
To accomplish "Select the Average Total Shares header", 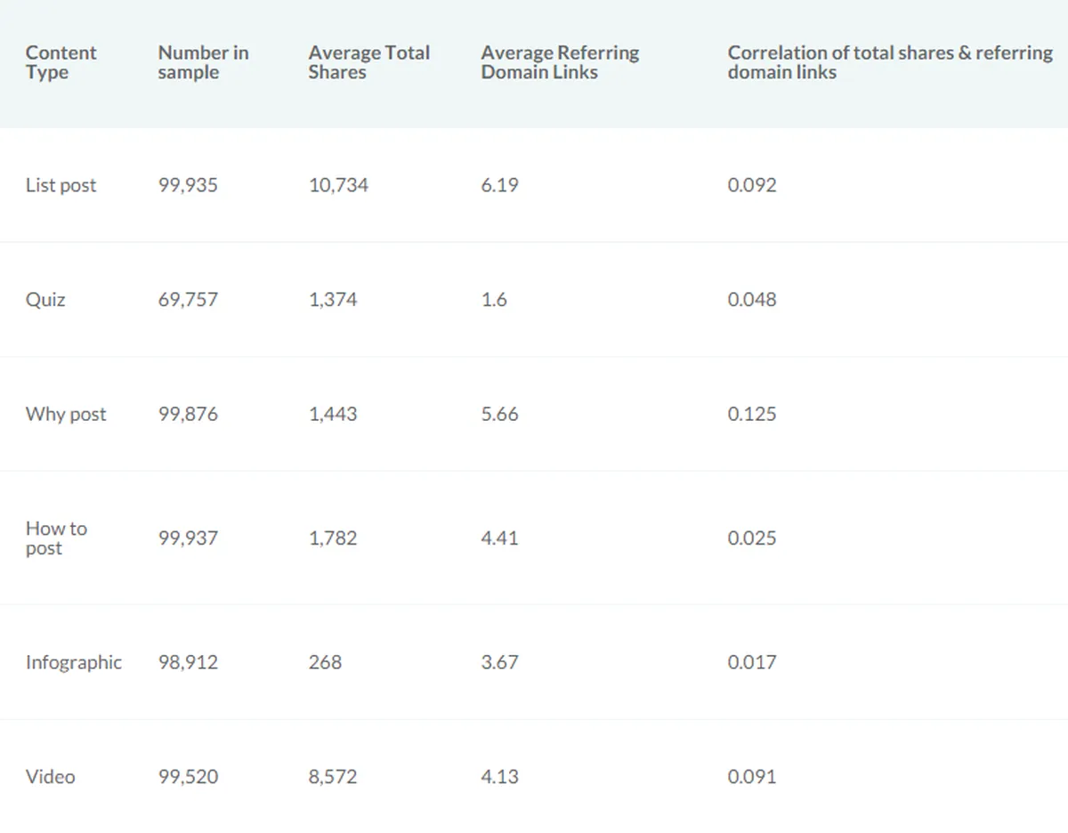I will point(368,62).
